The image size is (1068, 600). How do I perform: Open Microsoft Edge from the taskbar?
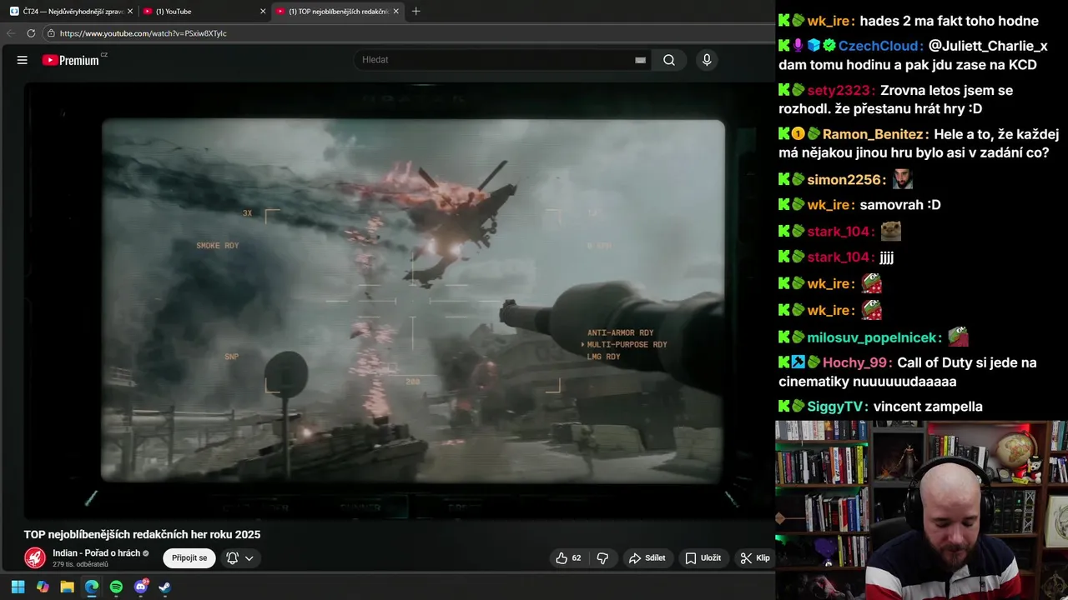pos(92,587)
